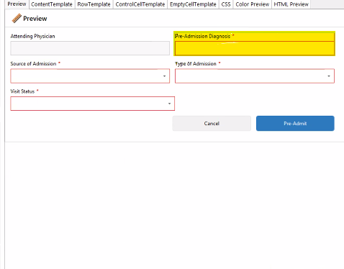Click the Source of Admission label
Viewport: 344px width, 269px height.
coord(33,64)
